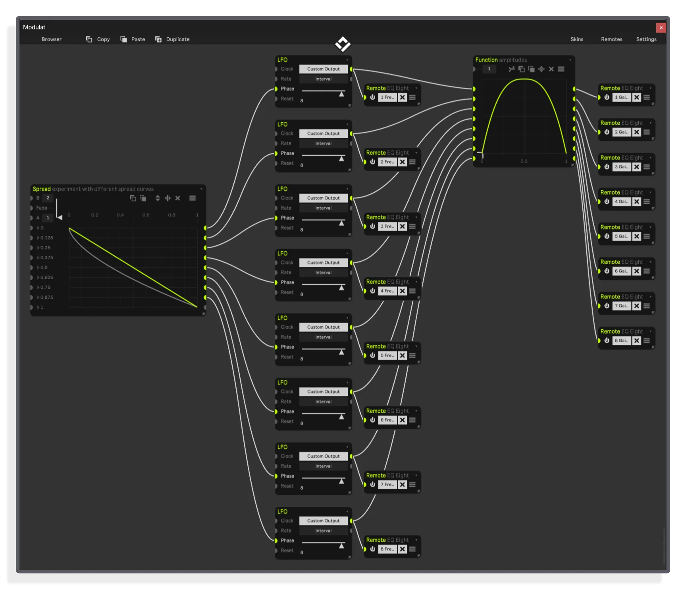Viewport: 686px width, 589px height.
Task: Toggle power on the 5 Gai.. remote
Action: click(x=607, y=236)
